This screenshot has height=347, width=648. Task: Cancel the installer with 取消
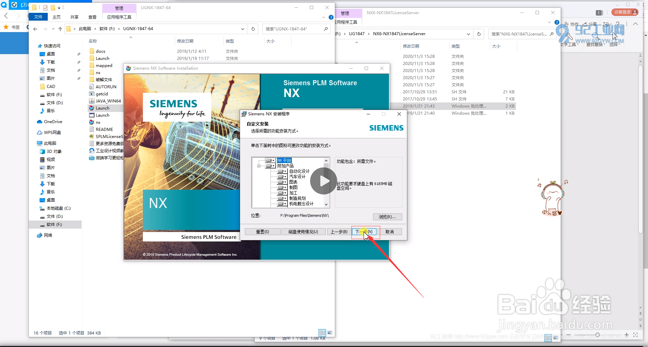tap(390, 232)
